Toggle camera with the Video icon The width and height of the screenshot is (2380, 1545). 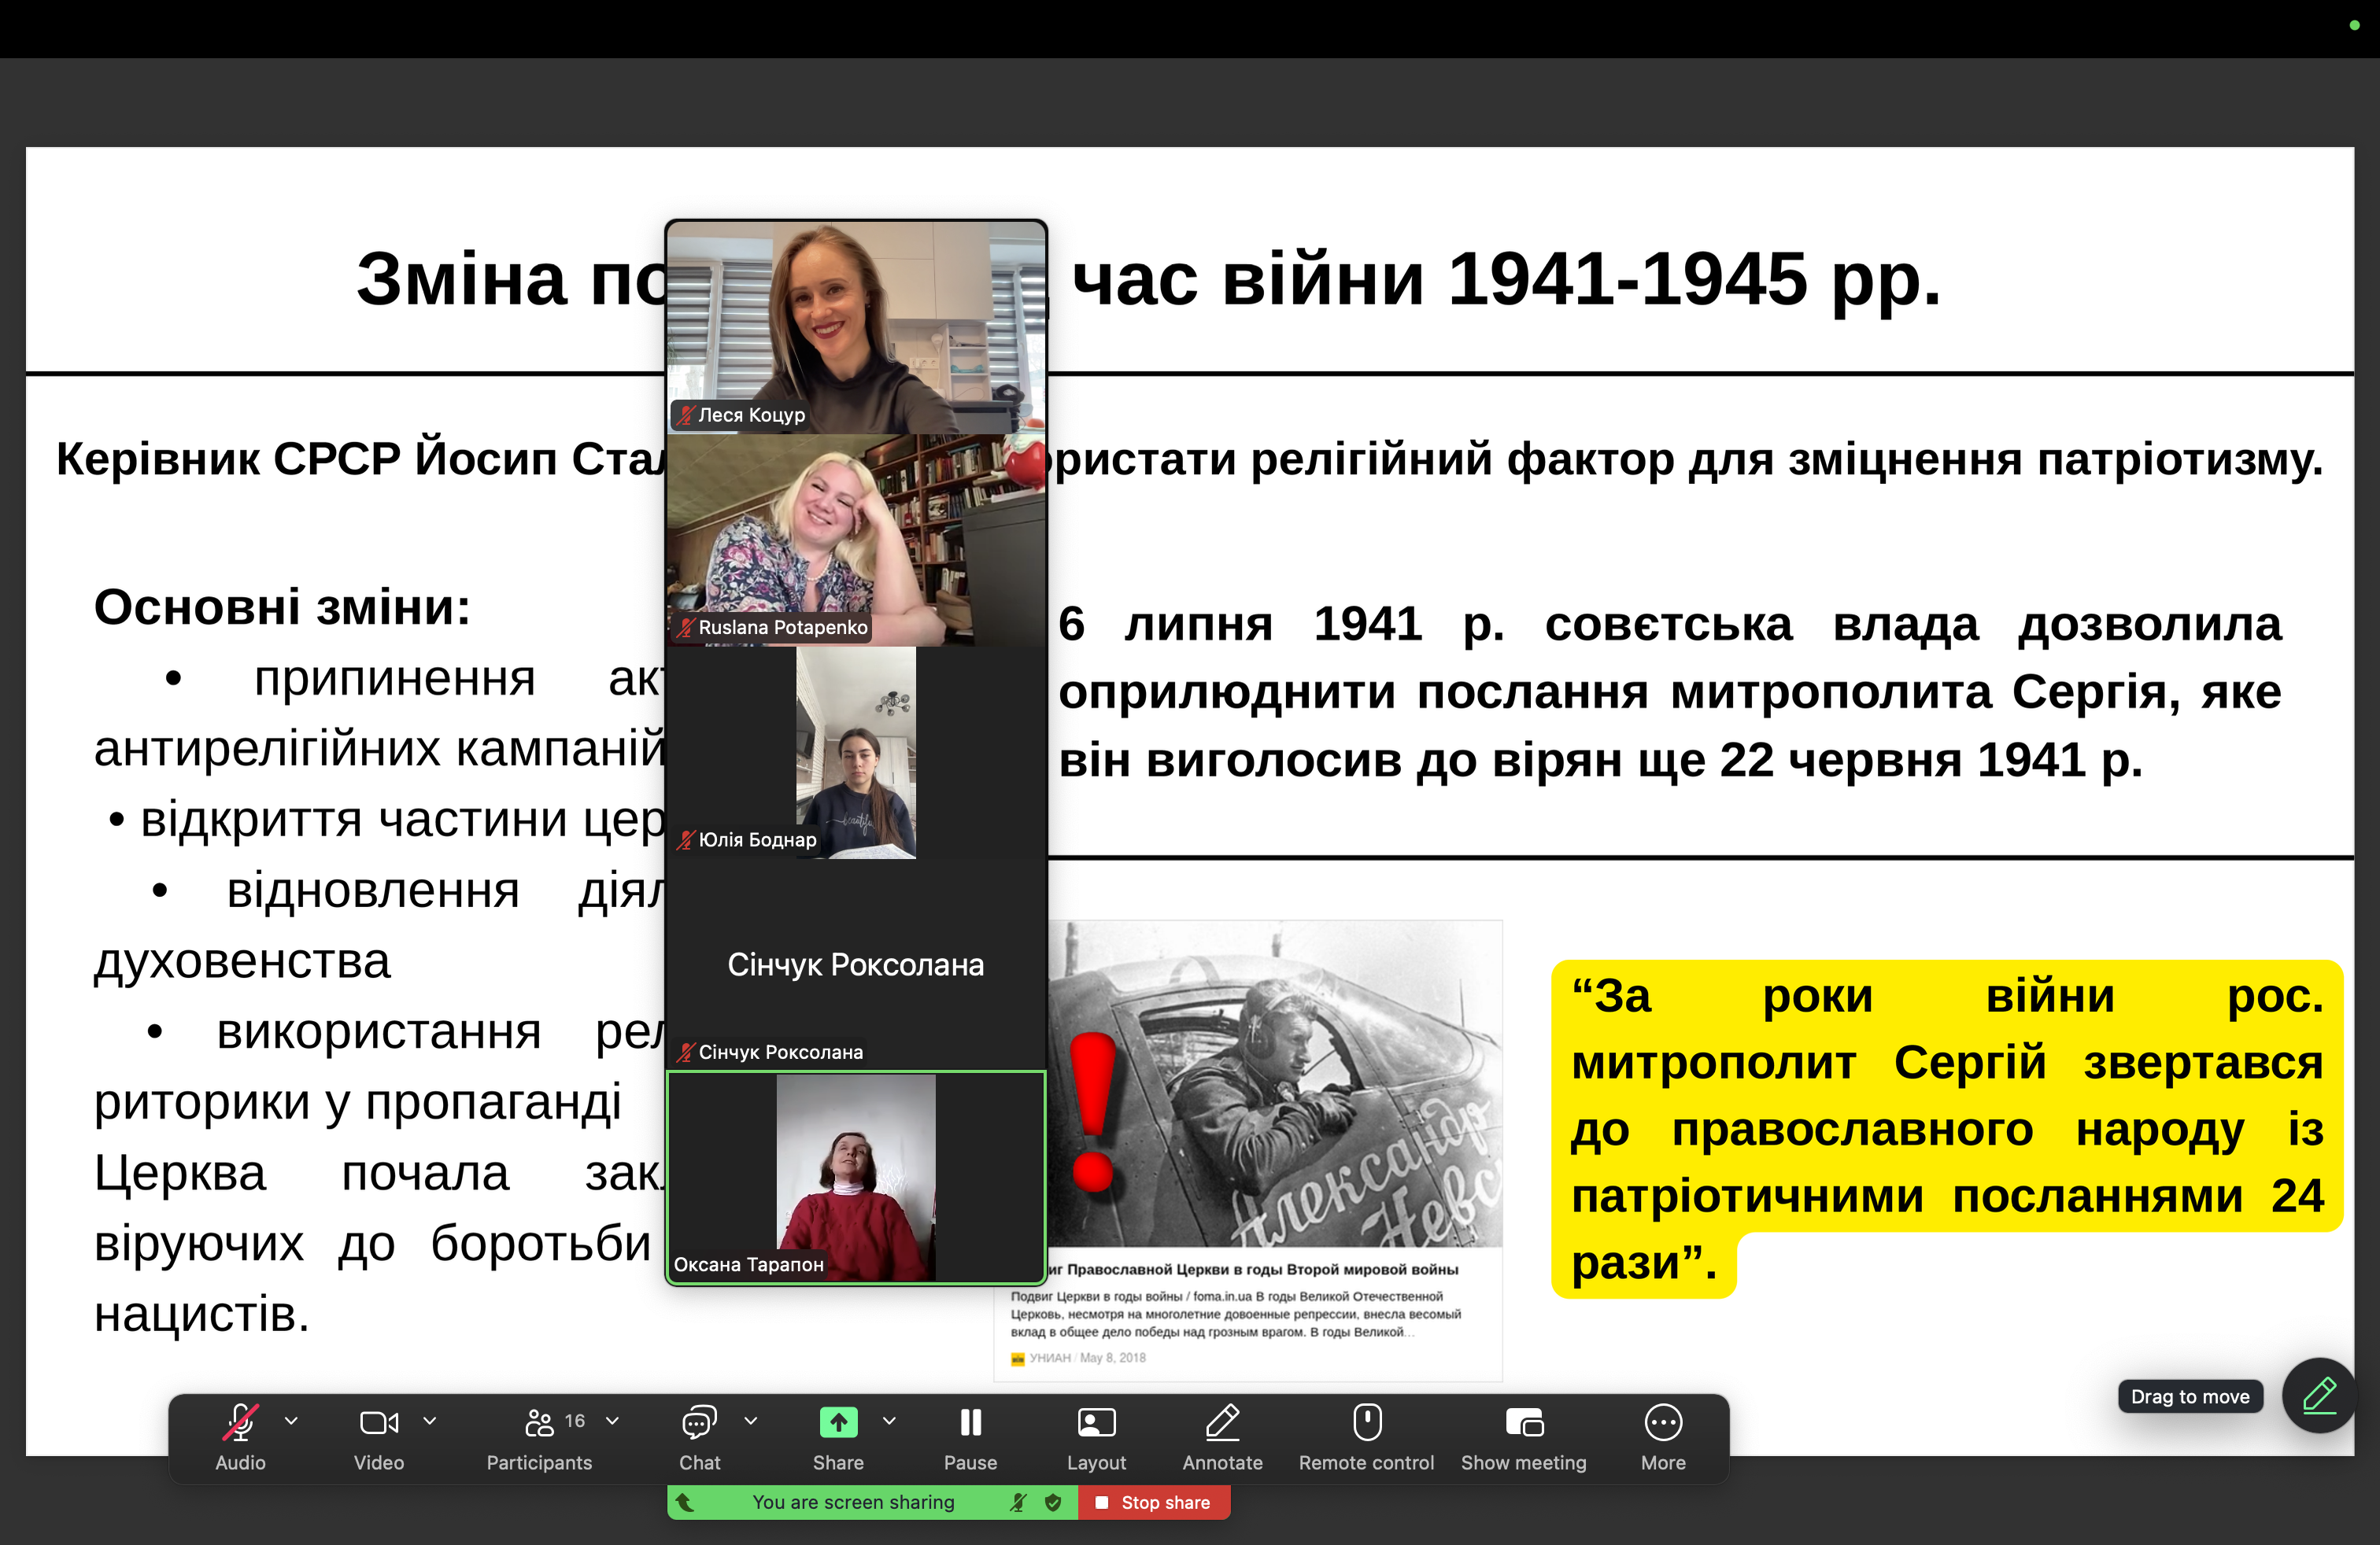[x=379, y=1422]
